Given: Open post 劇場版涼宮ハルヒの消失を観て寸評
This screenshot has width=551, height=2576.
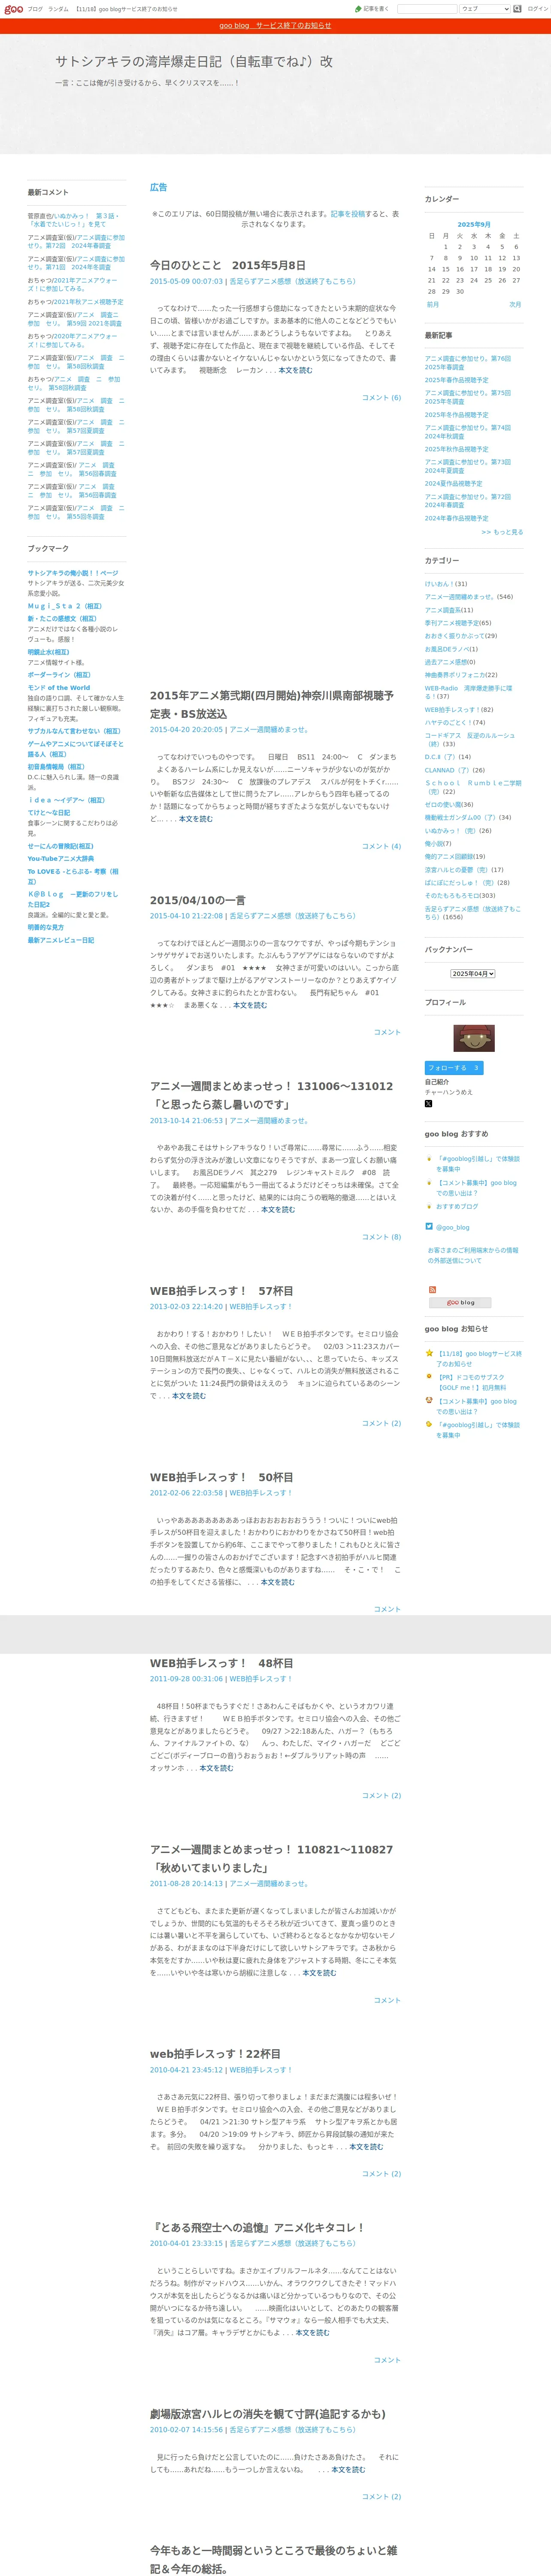Looking at the screenshot, I should coord(268,2414).
